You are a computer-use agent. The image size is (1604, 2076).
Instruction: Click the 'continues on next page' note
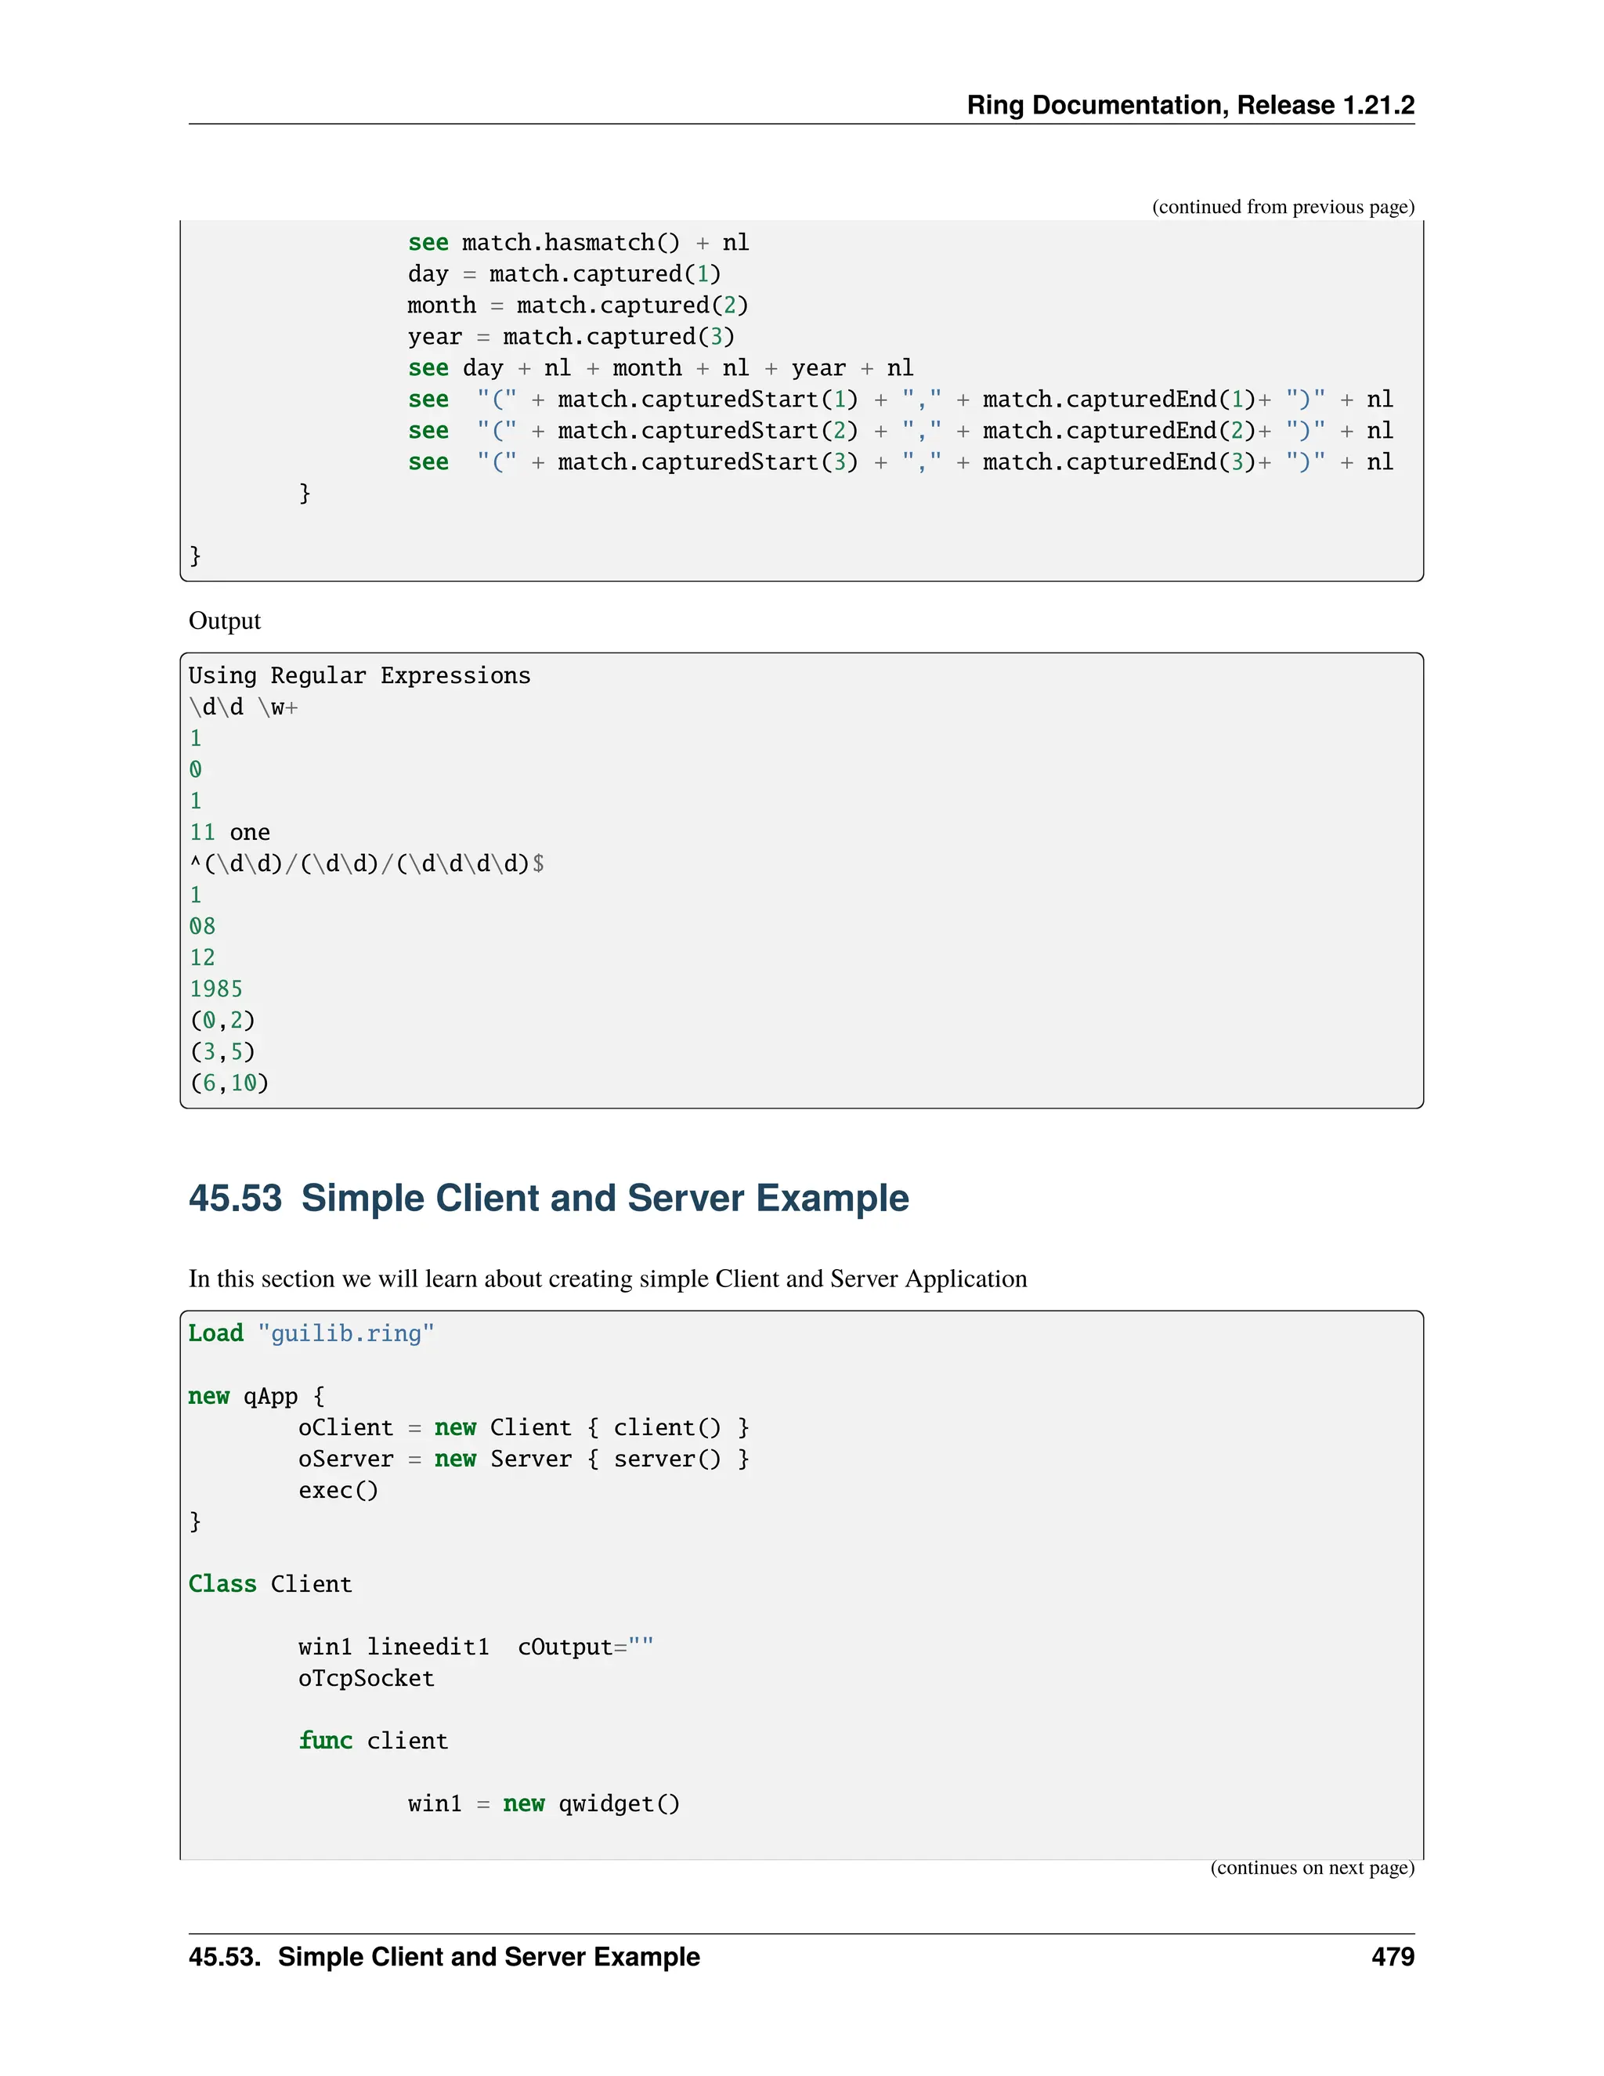1311,1867
